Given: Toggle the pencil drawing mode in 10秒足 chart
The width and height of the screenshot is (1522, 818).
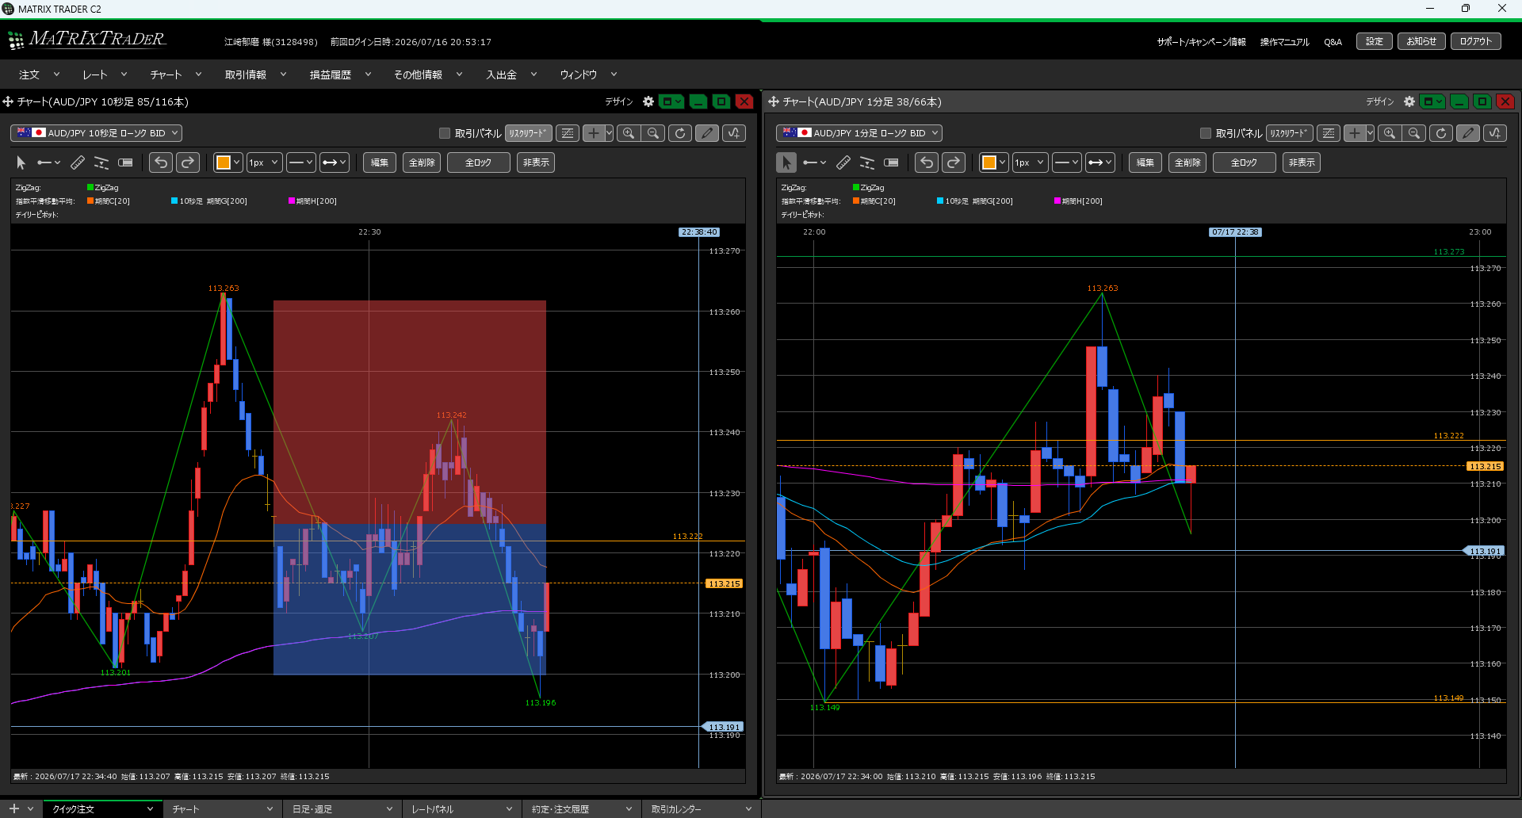Looking at the screenshot, I should click(707, 133).
